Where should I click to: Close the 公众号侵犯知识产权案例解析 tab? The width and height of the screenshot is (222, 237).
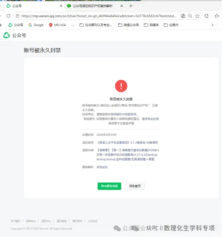121,6
